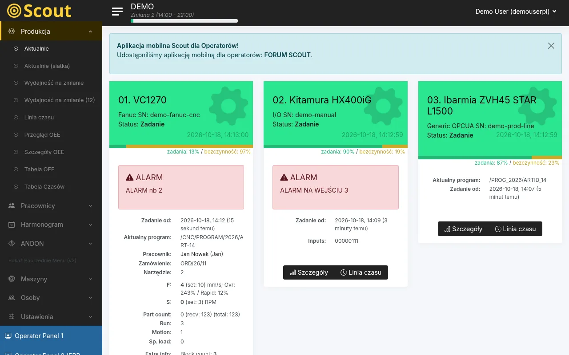Click the shift progress bar under DEMO
Viewport: 569px width, 355px height.
click(x=184, y=21)
